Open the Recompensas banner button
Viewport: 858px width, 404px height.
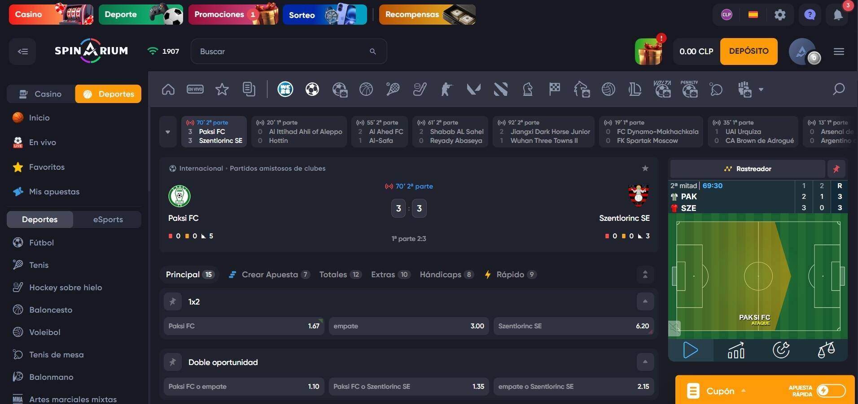427,14
